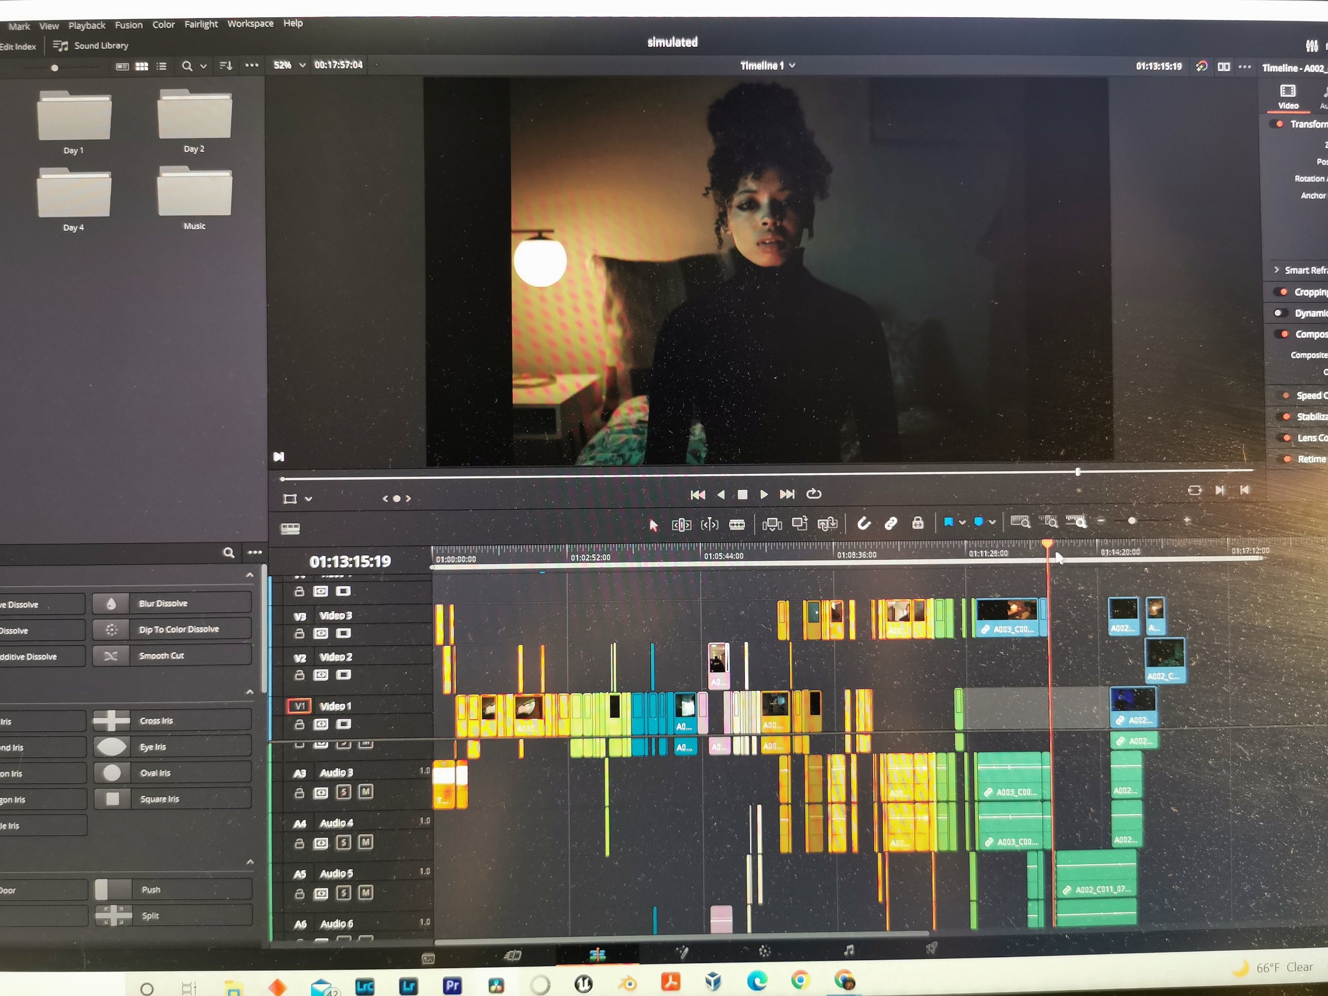Open the Fusion menu
The image size is (1328, 996).
pyautogui.click(x=129, y=25)
